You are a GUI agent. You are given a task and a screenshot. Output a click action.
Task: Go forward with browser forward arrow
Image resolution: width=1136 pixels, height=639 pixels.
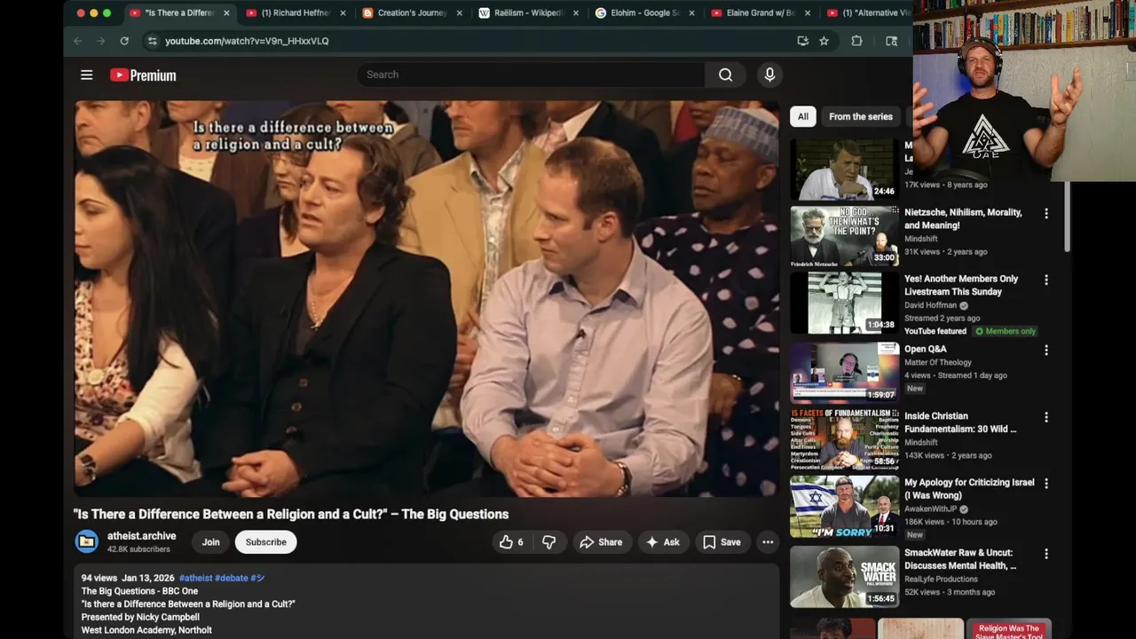tap(100, 41)
